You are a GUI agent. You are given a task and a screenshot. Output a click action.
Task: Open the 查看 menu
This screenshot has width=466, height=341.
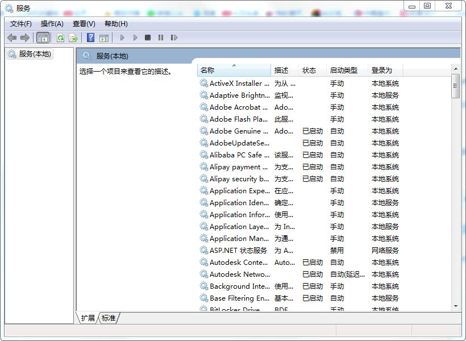pos(85,23)
